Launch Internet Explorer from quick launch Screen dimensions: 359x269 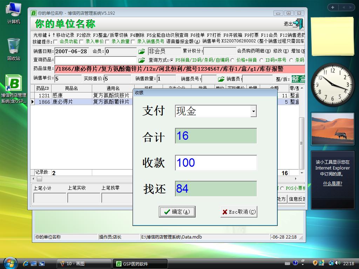[x=26, y=263]
